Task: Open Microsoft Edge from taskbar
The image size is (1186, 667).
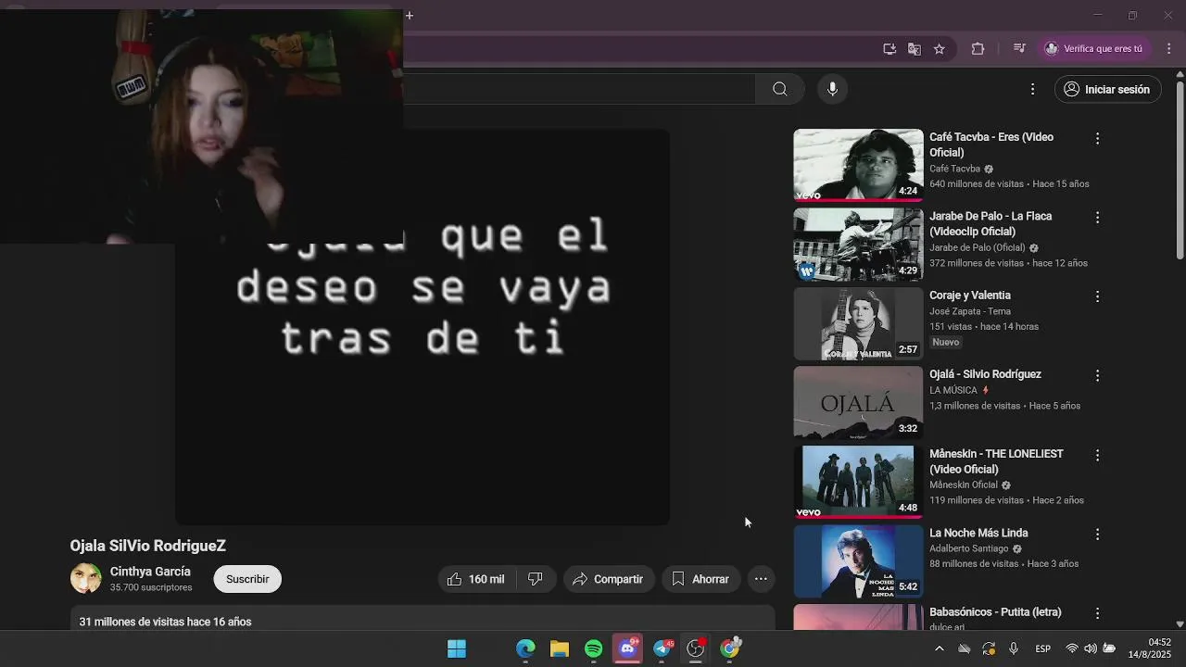Action: 525,648
